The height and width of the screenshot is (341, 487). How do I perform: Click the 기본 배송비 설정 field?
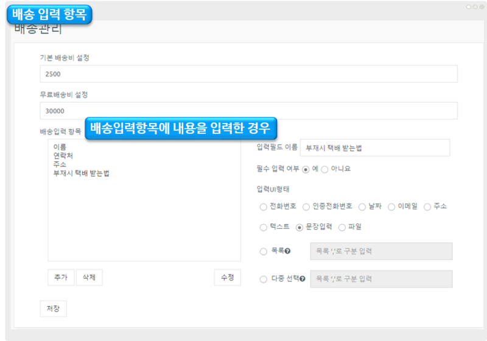click(x=248, y=74)
